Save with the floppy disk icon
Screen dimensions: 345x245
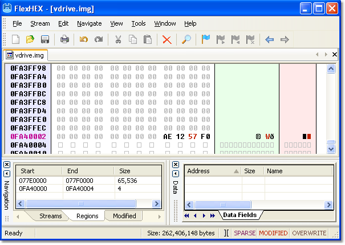click(x=45, y=39)
